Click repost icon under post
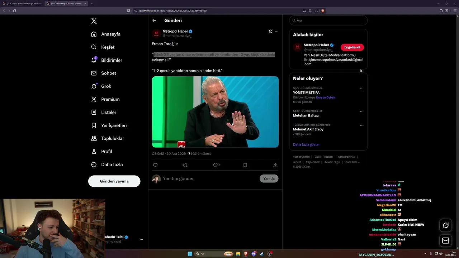 coord(185,165)
